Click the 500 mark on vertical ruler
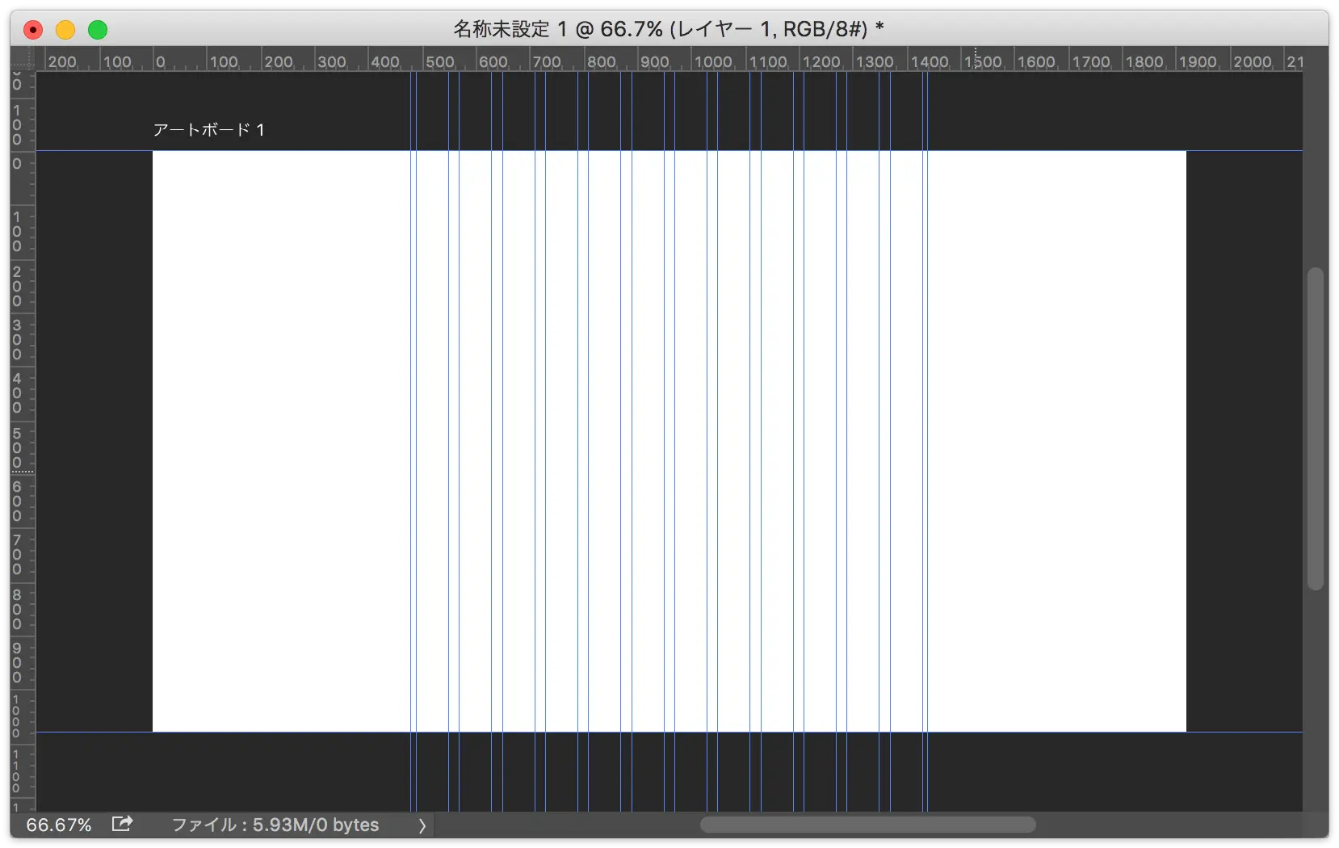Image resolution: width=1339 pixels, height=848 pixels. [17, 447]
